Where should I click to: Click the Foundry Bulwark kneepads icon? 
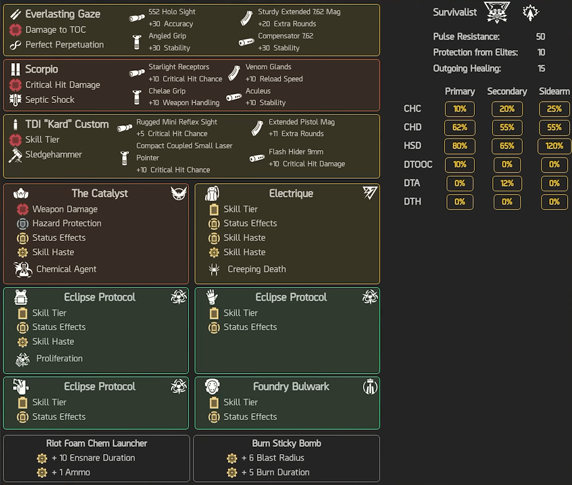tap(212, 387)
